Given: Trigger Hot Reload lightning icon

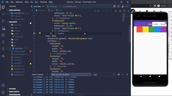Looking at the screenshot, I should tap(116, 11).
